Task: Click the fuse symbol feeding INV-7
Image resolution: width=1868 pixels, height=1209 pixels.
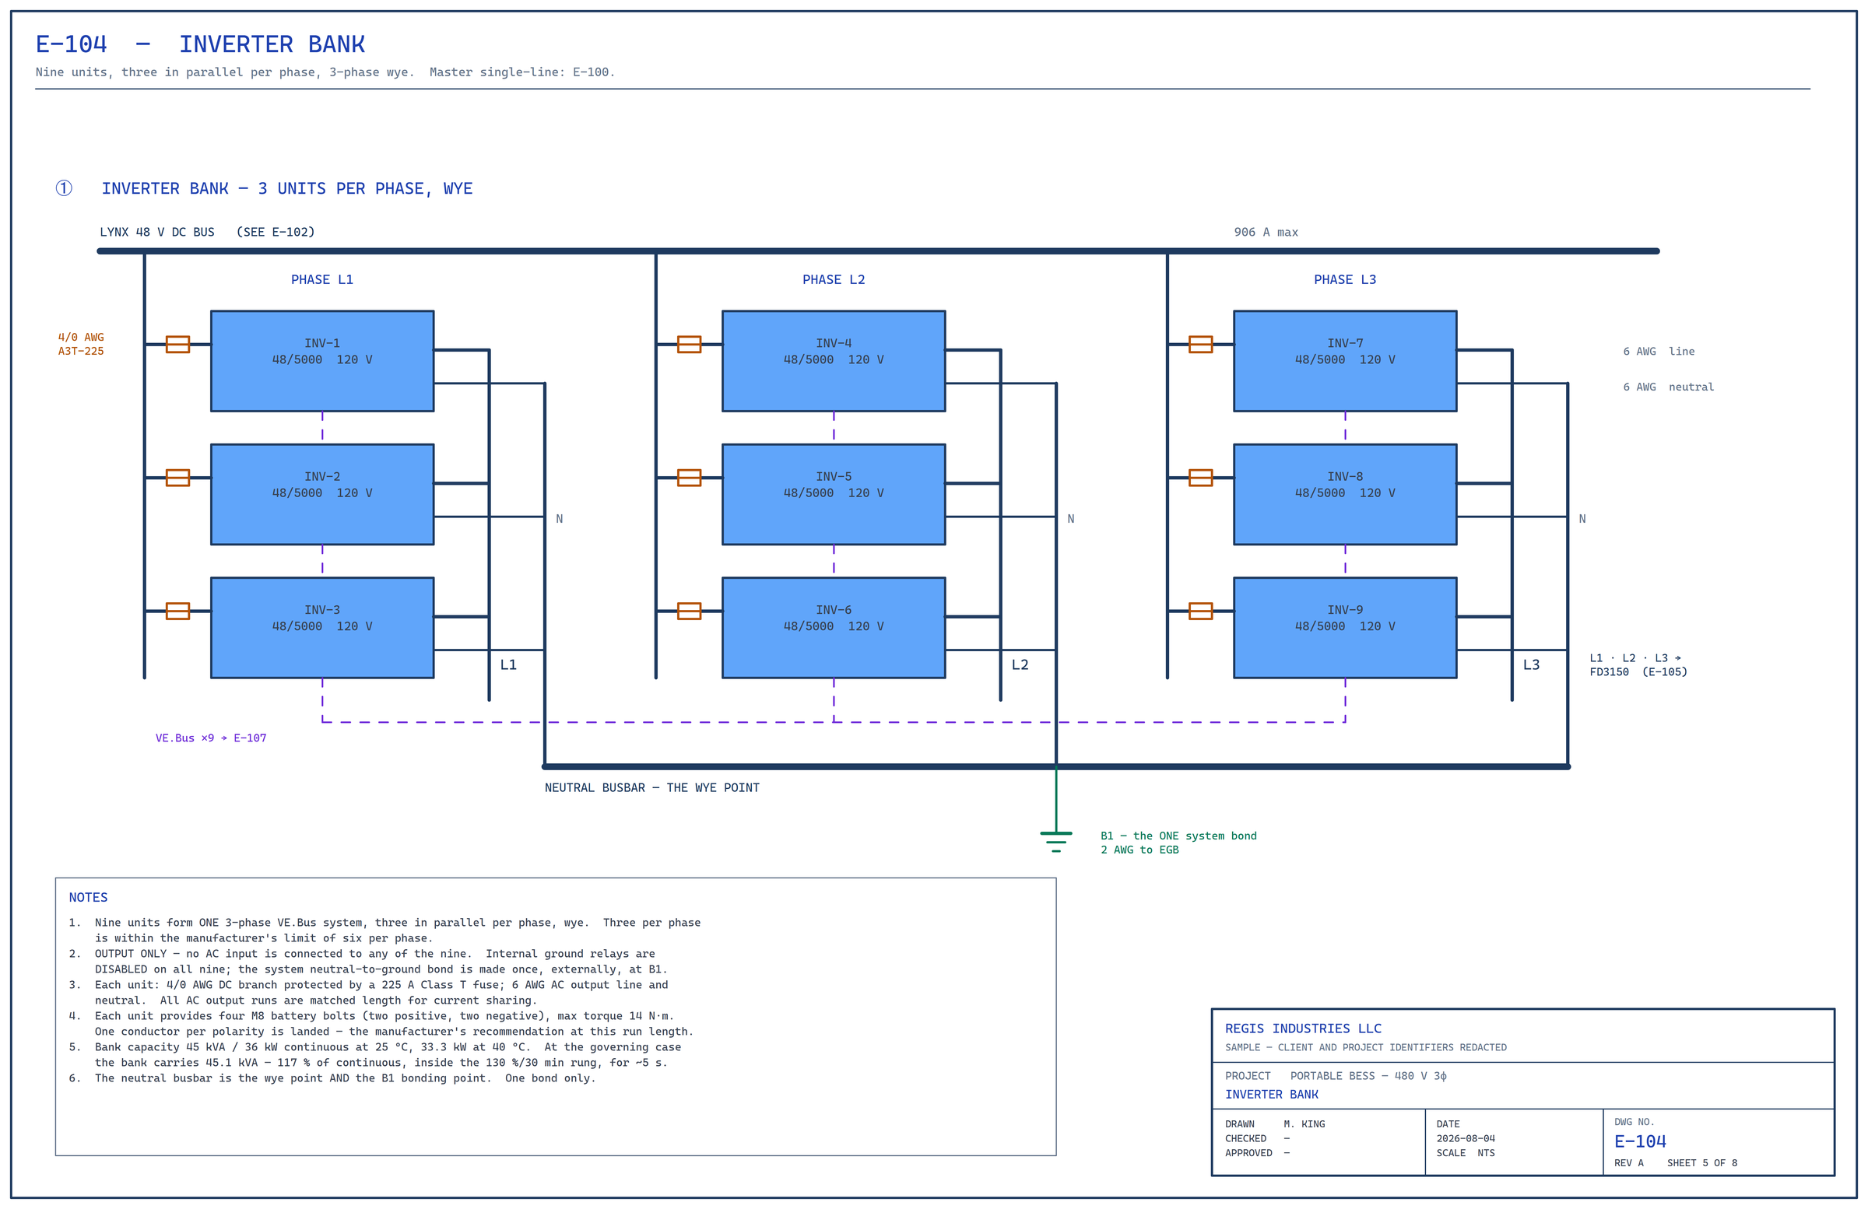Action: 1201,345
